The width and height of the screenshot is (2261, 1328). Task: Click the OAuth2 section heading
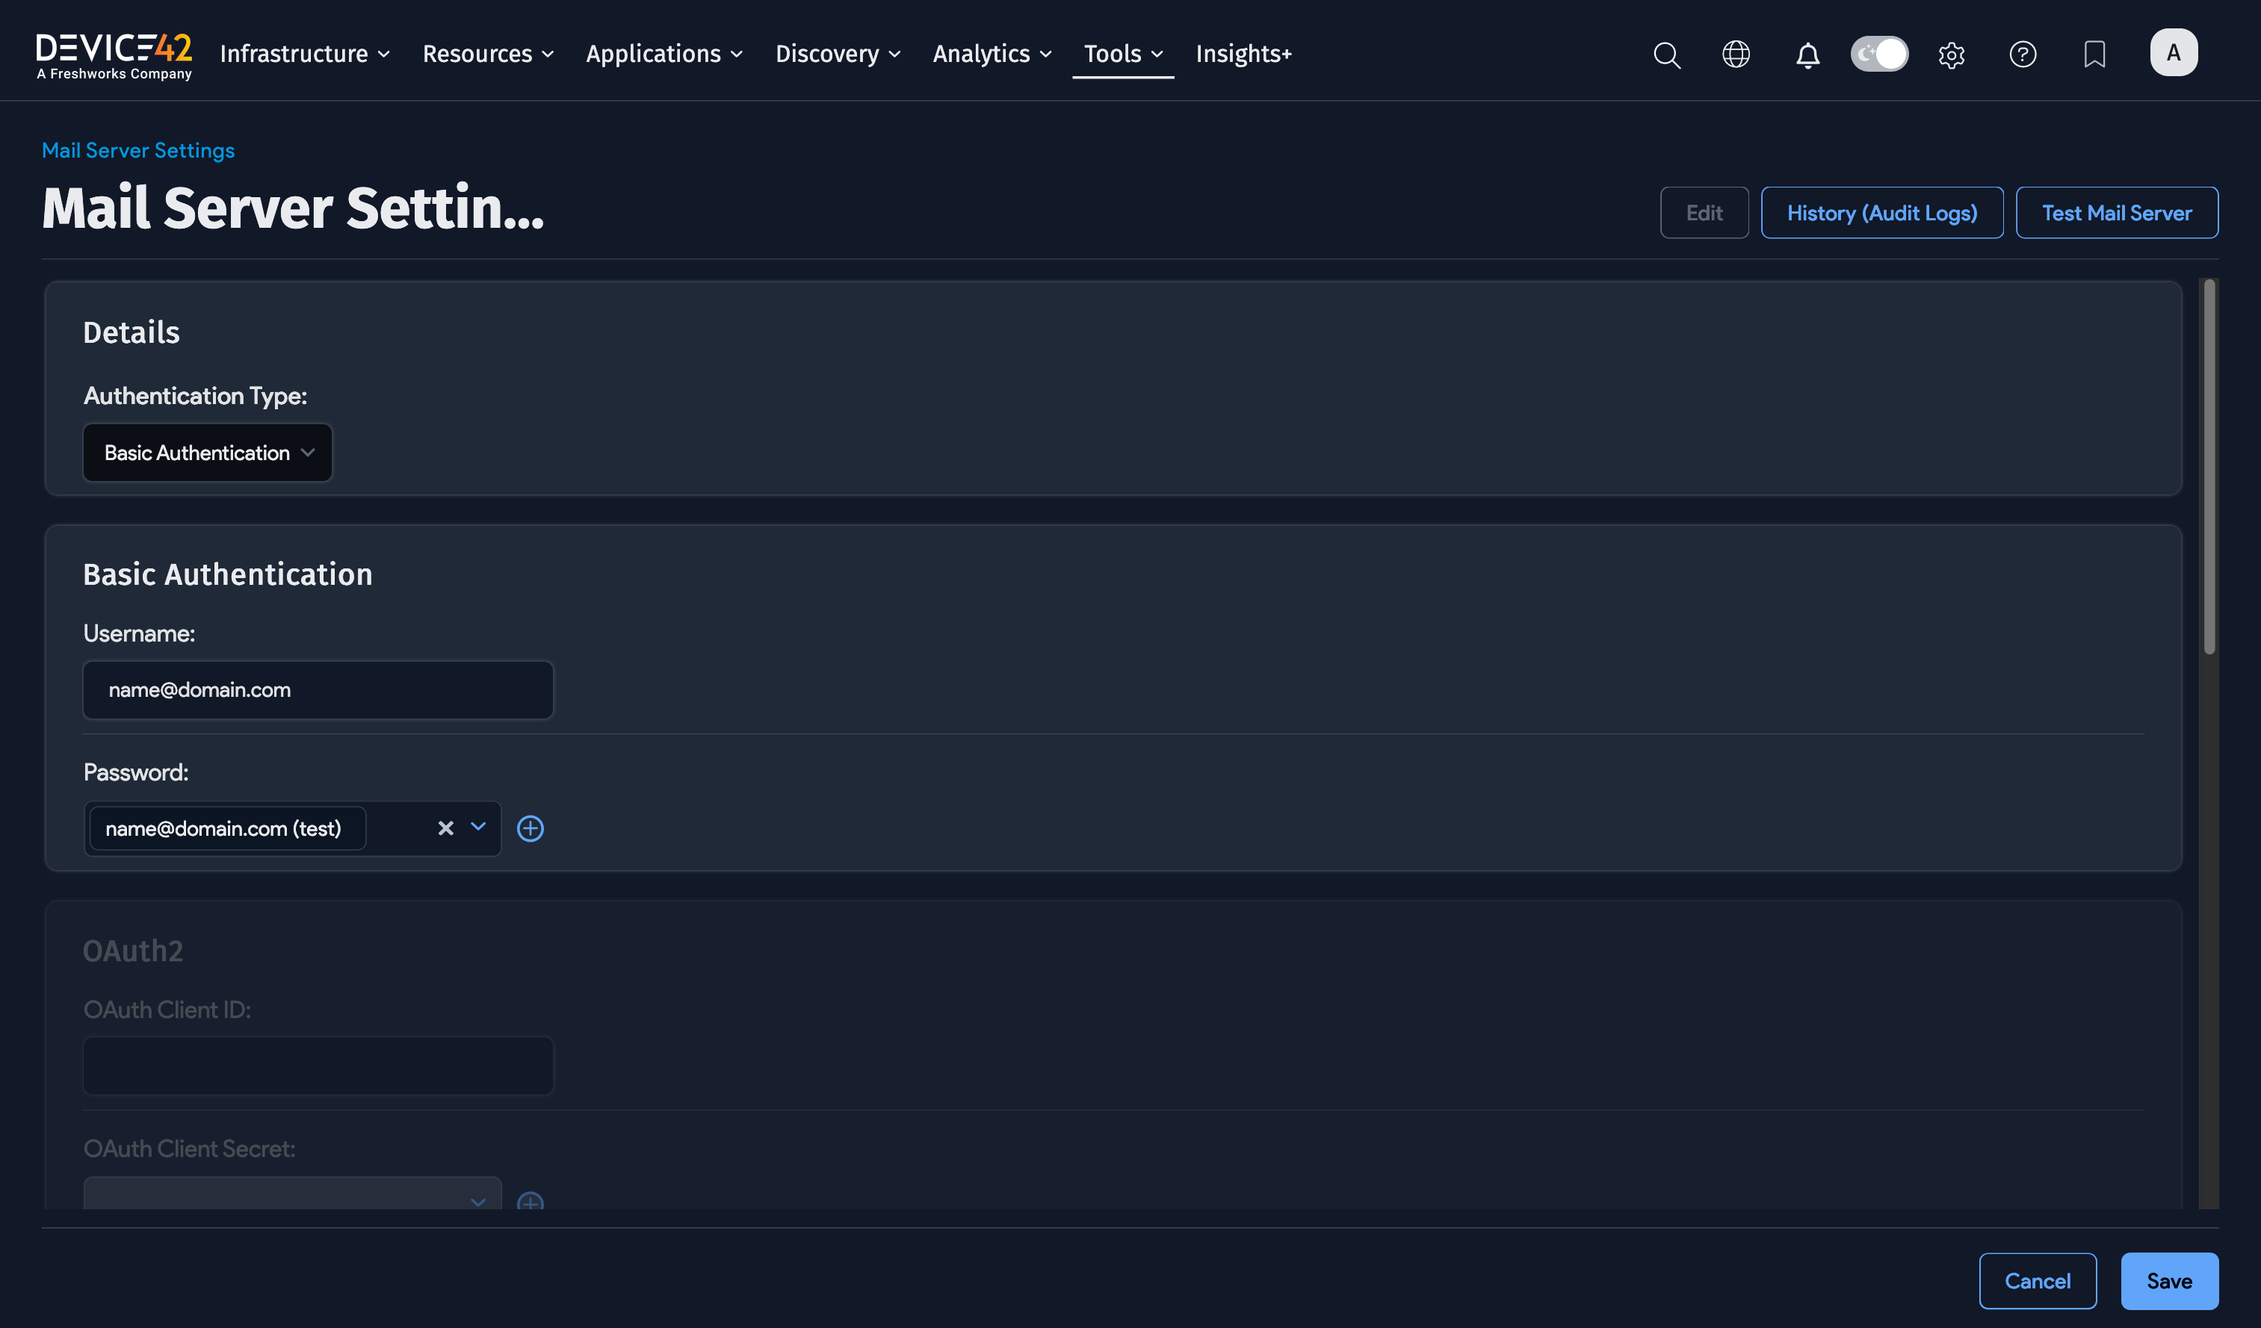(133, 951)
